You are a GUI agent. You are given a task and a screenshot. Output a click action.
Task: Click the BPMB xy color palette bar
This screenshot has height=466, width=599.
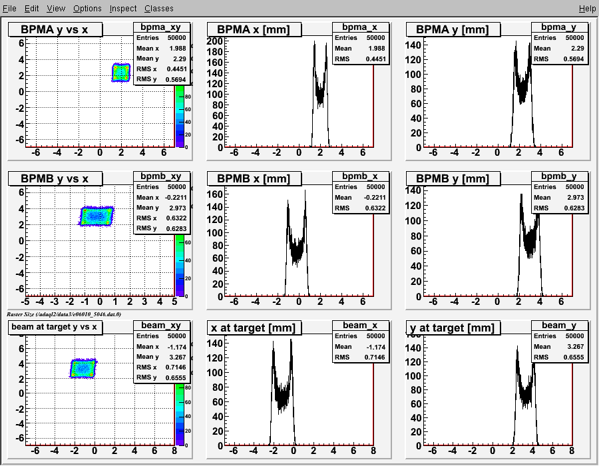[x=180, y=265]
